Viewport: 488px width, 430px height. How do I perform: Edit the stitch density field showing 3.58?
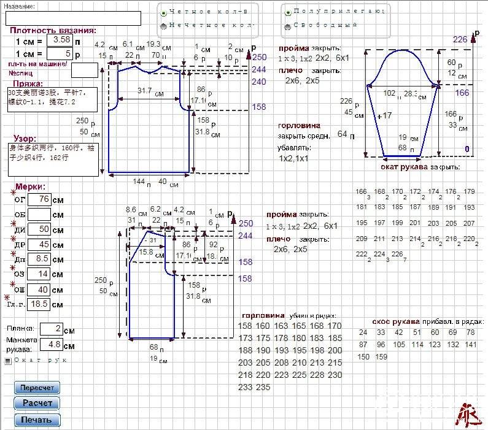point(60,40)
